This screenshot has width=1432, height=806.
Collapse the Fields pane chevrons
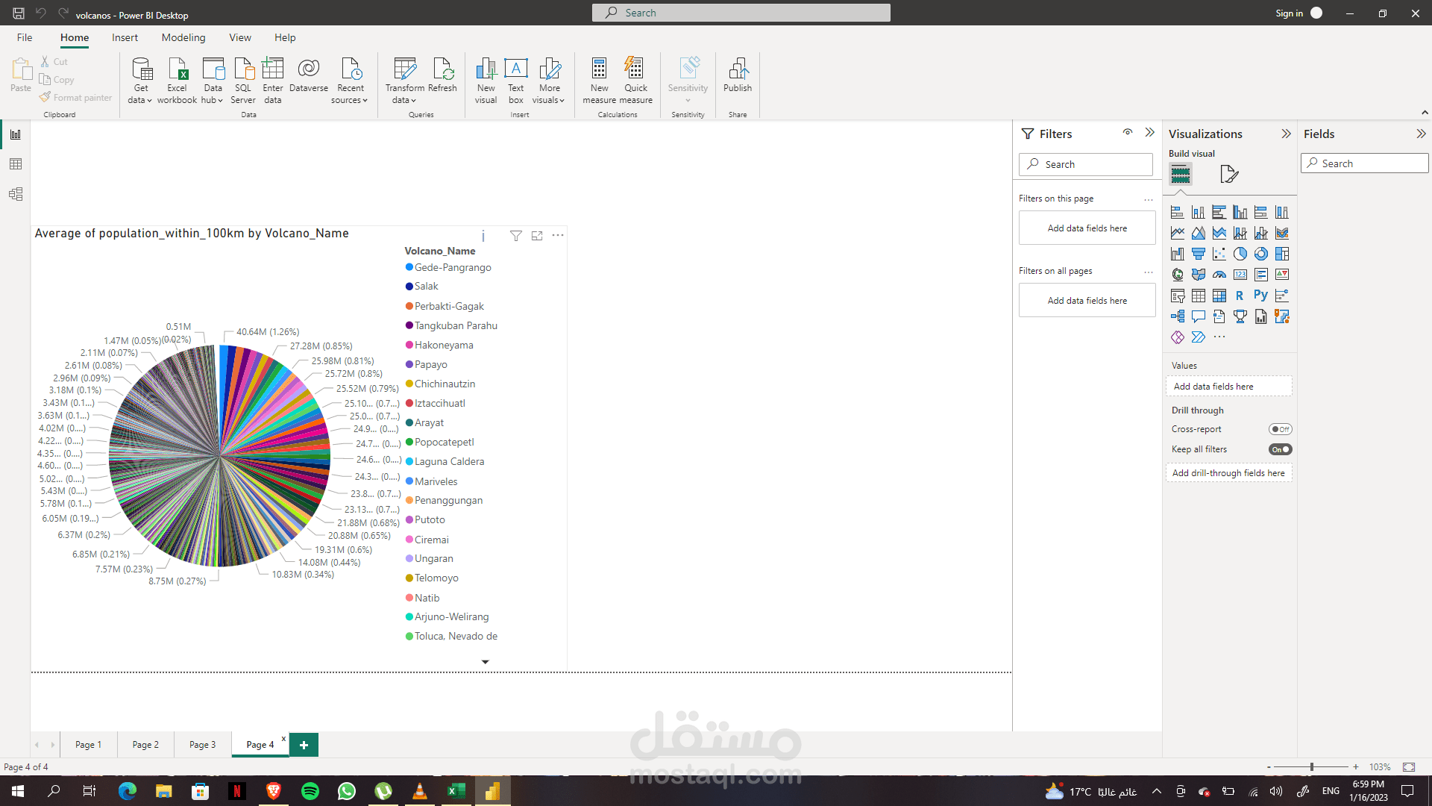[1421, 134]
